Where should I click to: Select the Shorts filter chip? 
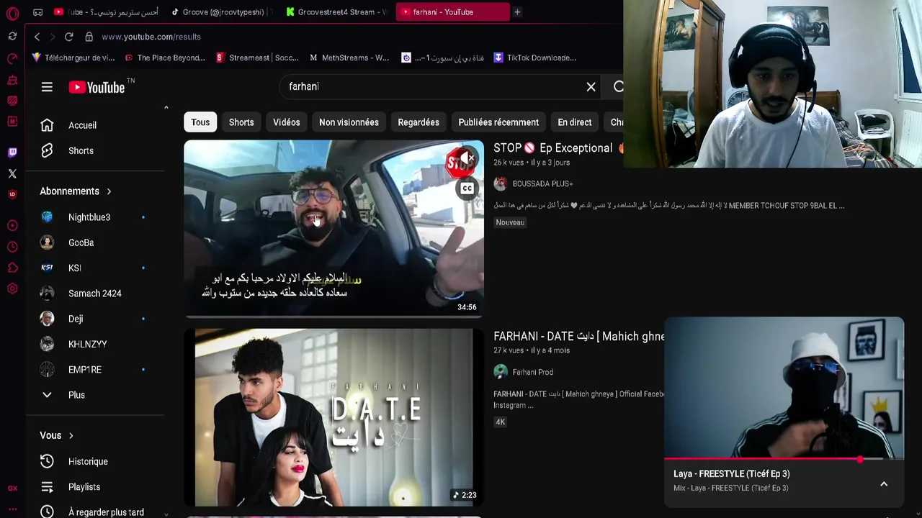pos(241,122)
